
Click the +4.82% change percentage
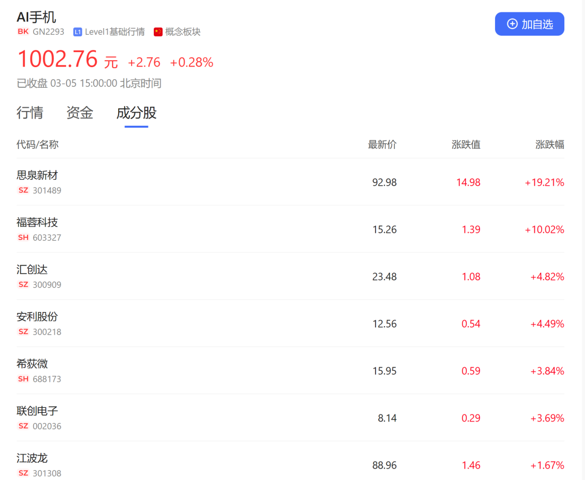547,277
